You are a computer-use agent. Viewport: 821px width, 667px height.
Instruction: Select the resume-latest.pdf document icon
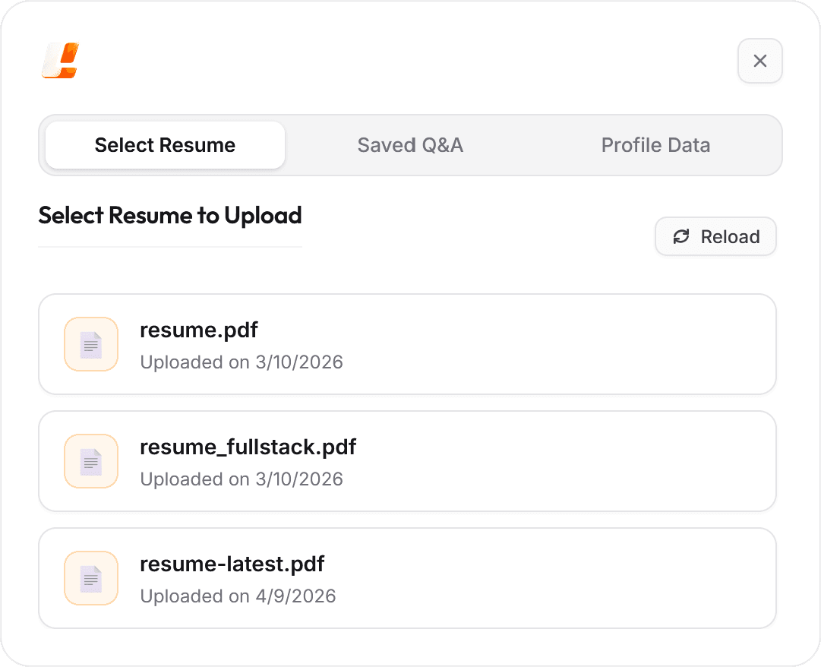(91, 578)
